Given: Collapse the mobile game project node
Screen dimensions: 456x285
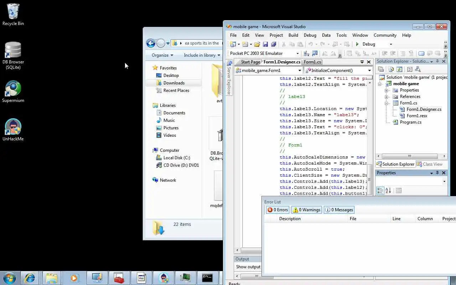Looking at the screenshot, I should (x=380, y=84).
